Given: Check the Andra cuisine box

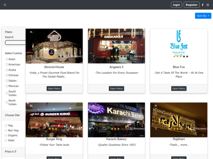Looking at the screenshot, I should click(x=7, y=70).
